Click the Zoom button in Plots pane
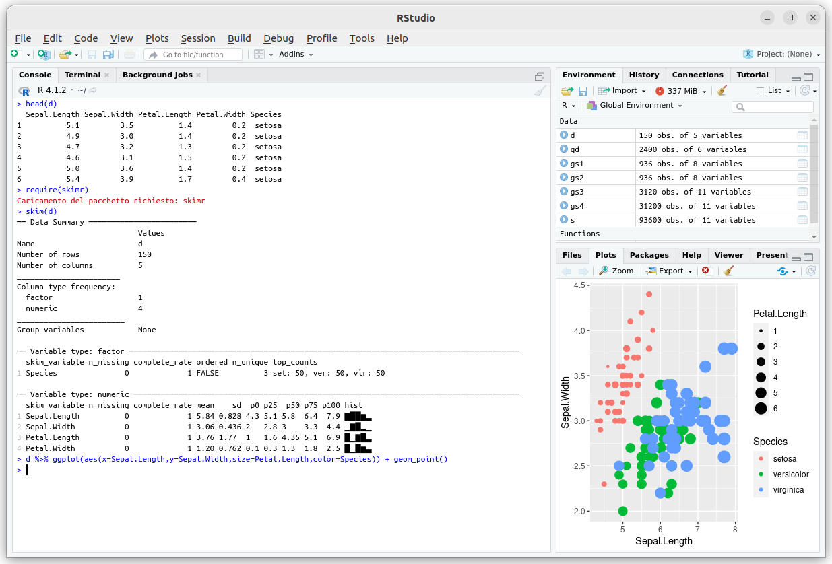The image size is (832, 564). 616,271
